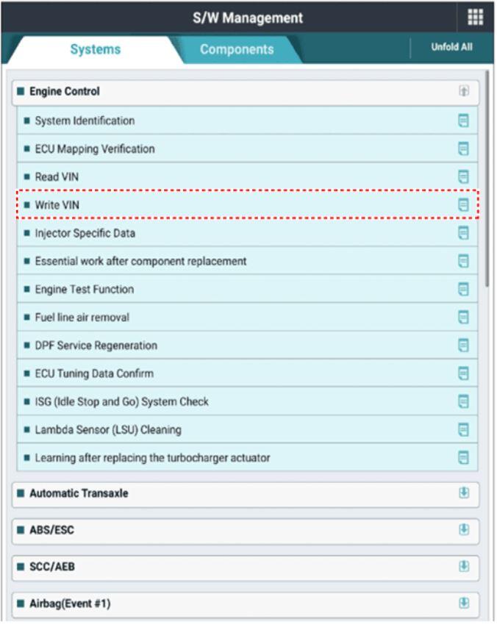Click document icon beside Read VIN
Screen dimensions: 497x627
[463, 176]
